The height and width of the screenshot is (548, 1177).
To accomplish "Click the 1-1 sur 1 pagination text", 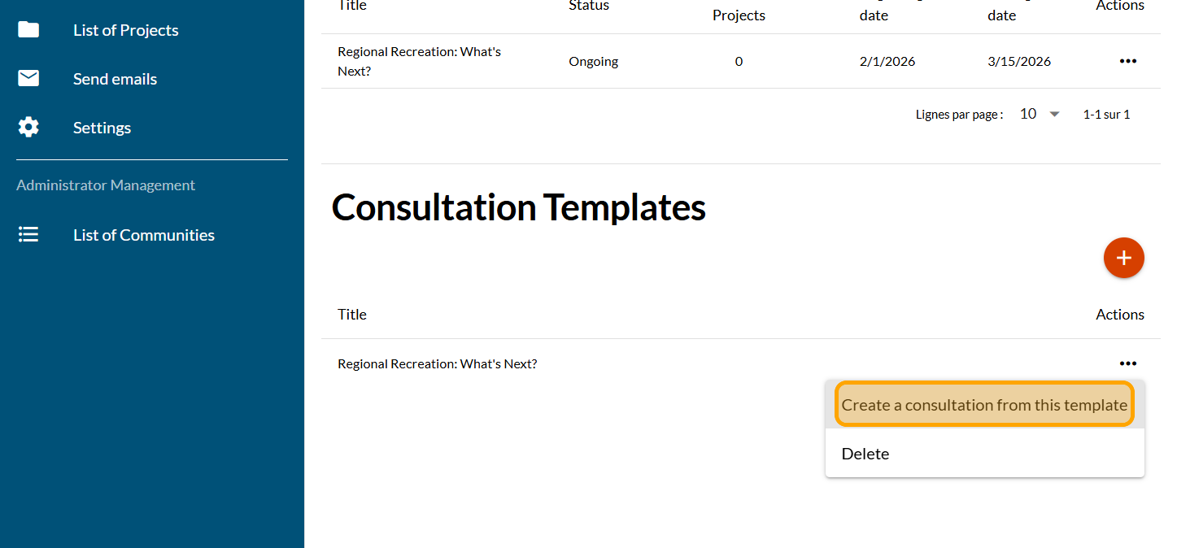I will [x=1106, y=115].
